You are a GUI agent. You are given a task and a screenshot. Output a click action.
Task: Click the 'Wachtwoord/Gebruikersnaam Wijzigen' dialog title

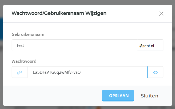(x=59, y=13)
